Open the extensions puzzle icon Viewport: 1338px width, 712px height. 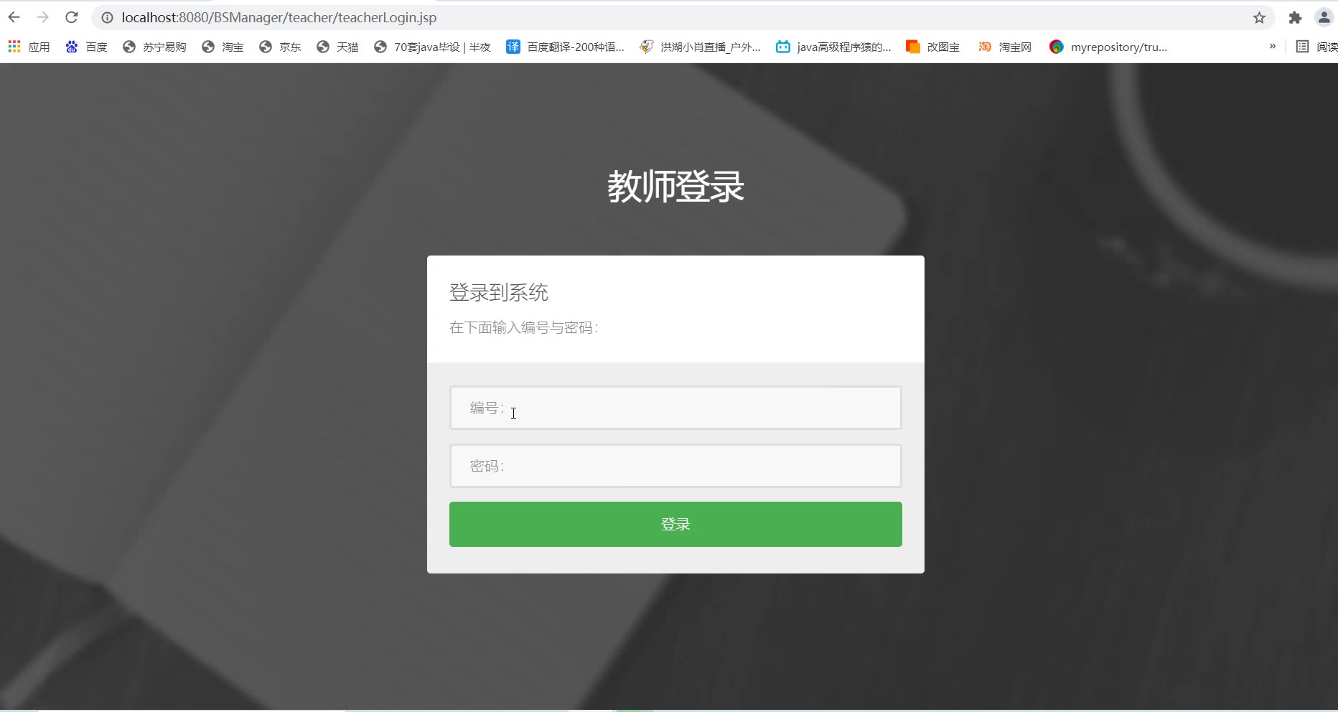click(1295, 18)
